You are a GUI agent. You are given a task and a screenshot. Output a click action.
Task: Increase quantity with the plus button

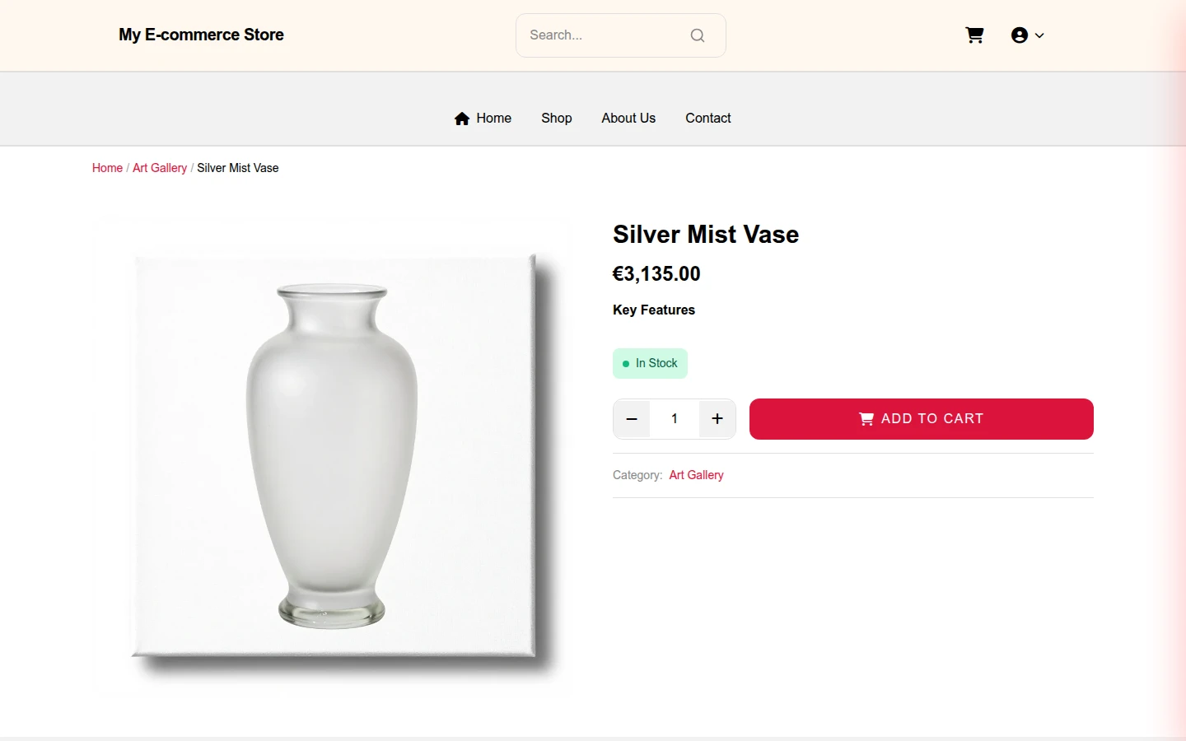click(717, 419)
